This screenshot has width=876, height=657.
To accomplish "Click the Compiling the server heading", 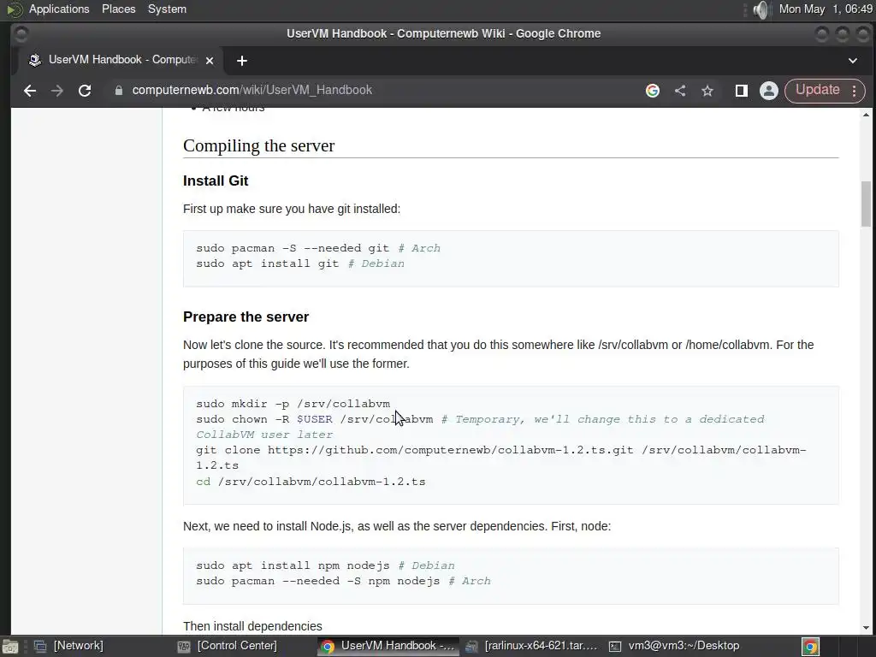I will pyautogui.click(x=258, y=145).
